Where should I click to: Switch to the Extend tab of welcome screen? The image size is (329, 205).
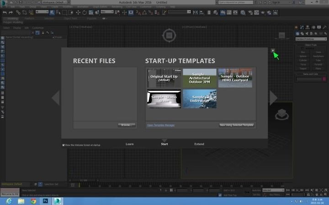click(199, 144)
